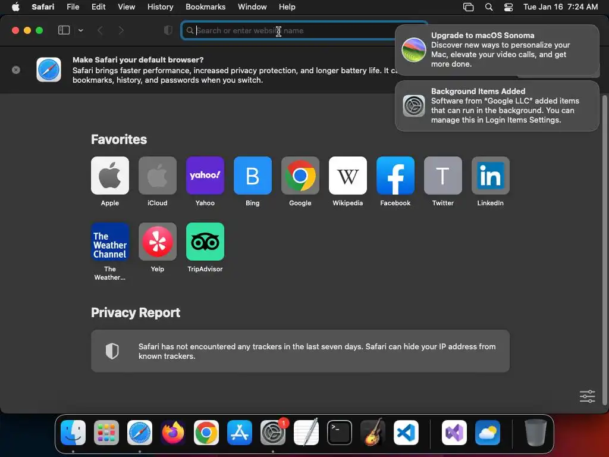The width and height of the screenshot is (609, 457).
Task: Open the Yelp favorite
Action: (157, 242)
